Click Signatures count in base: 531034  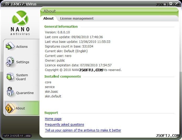pos(69,46)
